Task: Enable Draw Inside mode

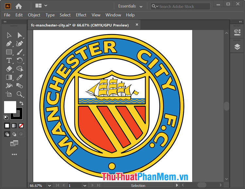Action: (x=21, y=134)
